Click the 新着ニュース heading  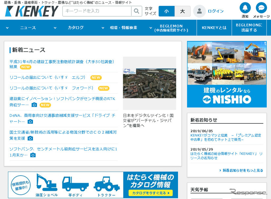tap(29, 50)
